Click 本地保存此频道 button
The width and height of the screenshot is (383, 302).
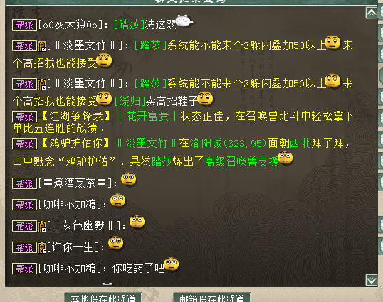tap(103, 298)
